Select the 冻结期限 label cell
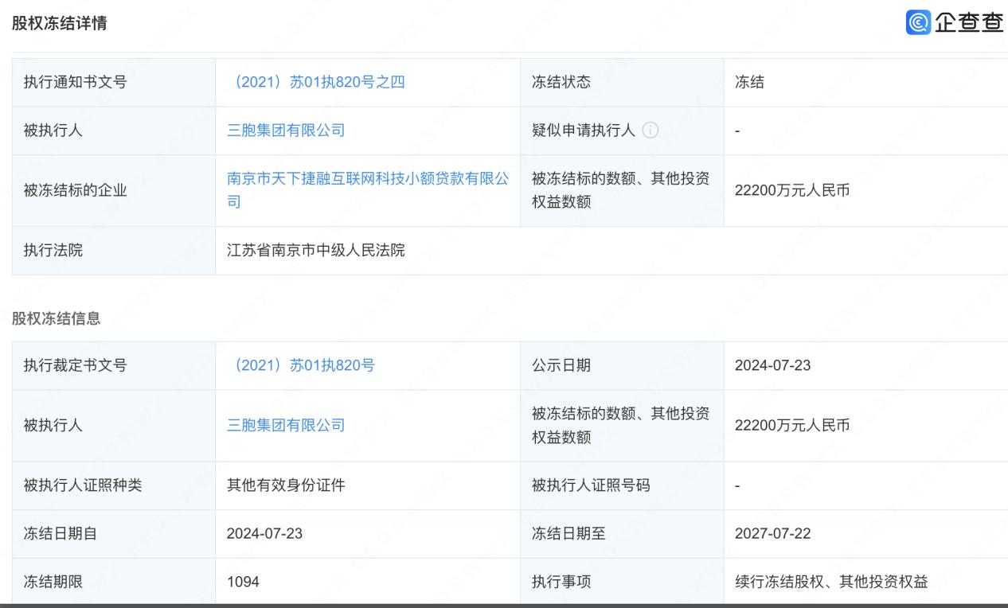 114,582
